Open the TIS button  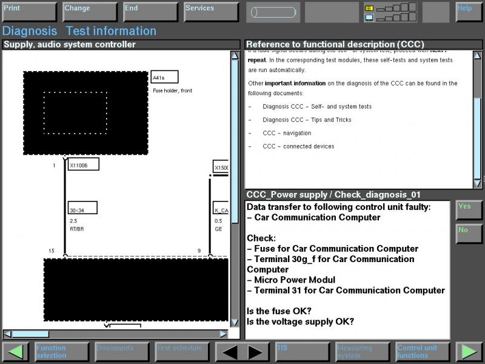point(302,352)
